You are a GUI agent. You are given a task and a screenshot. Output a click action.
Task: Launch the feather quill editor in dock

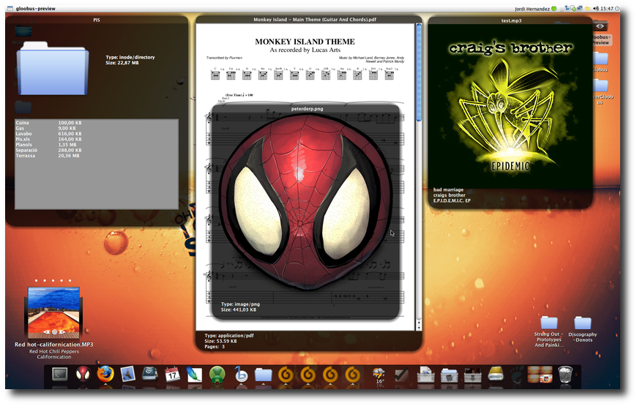click(x=194, y=374)
